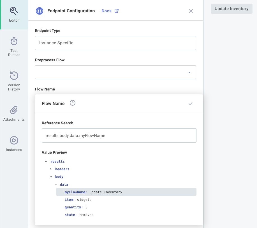Viewport: 257px width, 228px height.
Task: Click the Attachments paperclip icon
Action: point(14,110)
